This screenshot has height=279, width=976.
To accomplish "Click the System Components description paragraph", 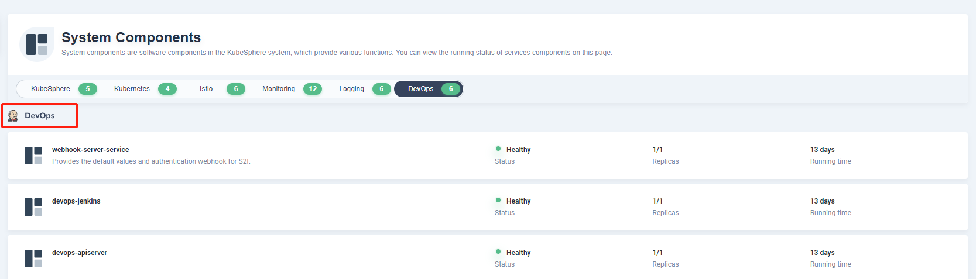I will tap(337, 53).
